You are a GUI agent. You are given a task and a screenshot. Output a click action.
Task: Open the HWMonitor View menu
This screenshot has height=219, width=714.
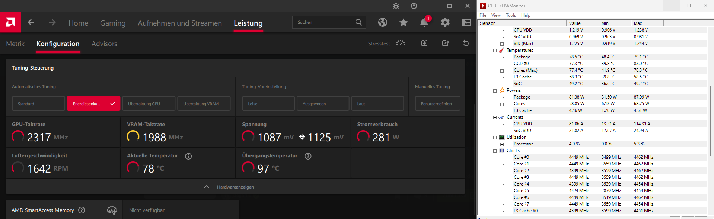point(496,15)
